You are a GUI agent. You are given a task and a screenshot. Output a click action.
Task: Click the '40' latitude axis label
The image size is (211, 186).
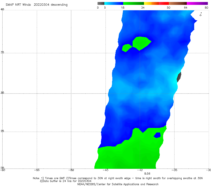tap(2, 9)
